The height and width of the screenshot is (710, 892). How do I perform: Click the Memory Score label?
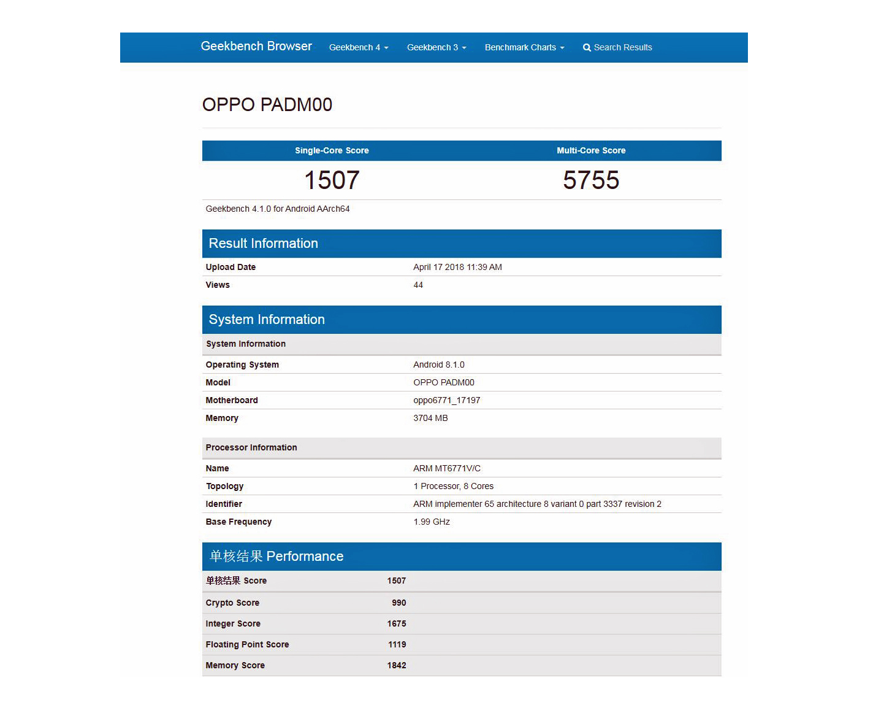click(235, 666)
